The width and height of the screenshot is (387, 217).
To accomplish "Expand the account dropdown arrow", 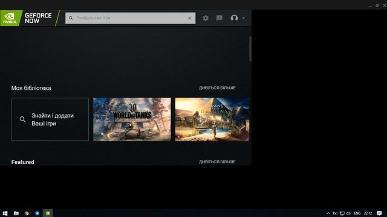I will (243, 18).
